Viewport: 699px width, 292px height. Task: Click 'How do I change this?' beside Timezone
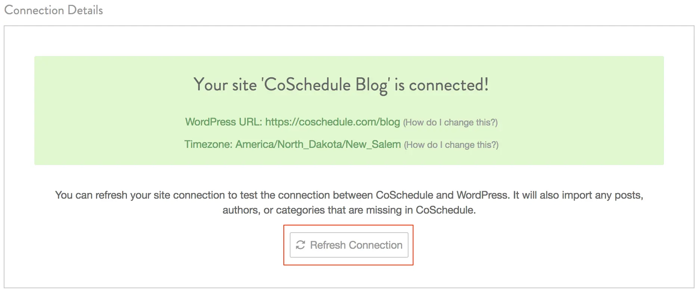pos(451,145)
